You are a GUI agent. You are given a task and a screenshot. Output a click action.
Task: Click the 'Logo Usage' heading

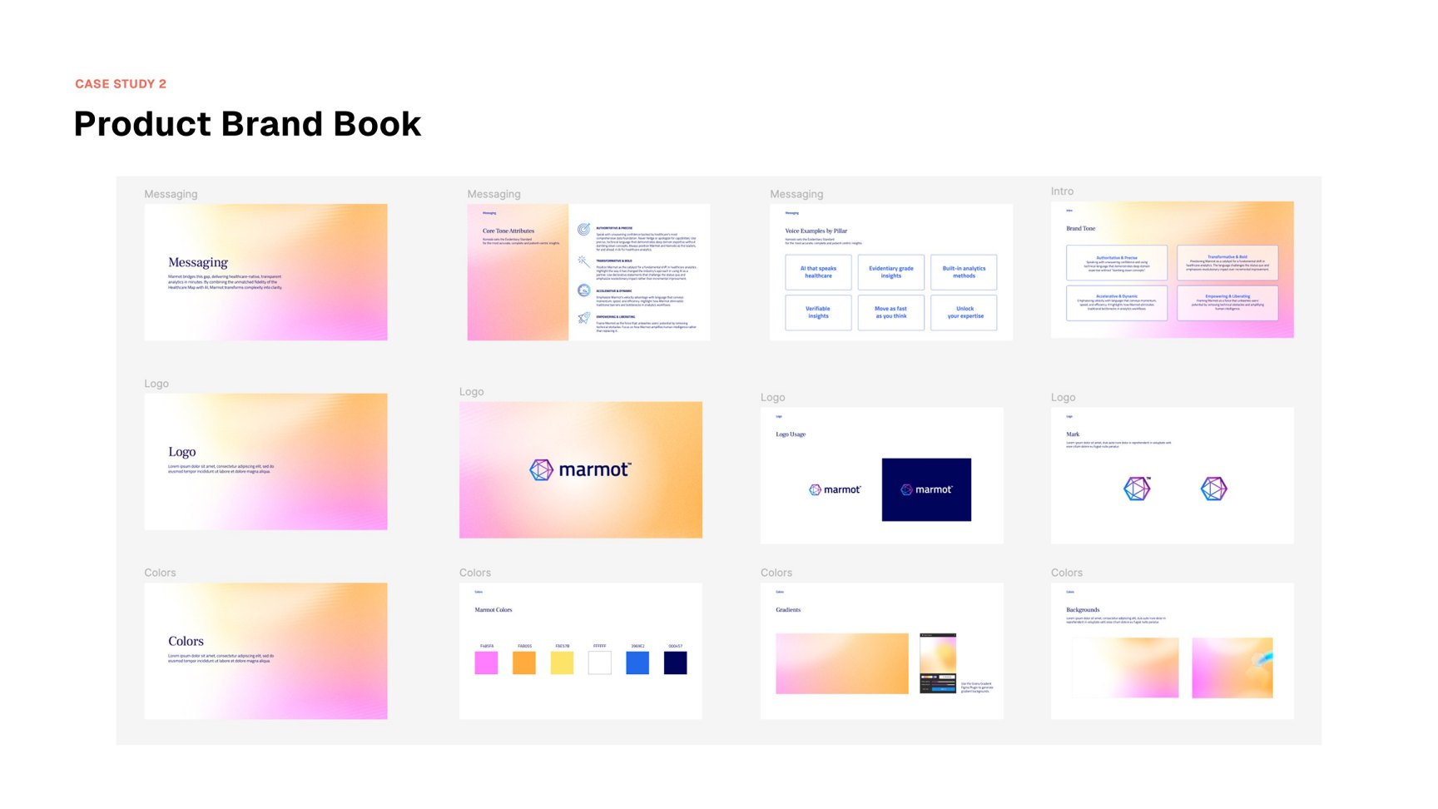tap(791, 434)
